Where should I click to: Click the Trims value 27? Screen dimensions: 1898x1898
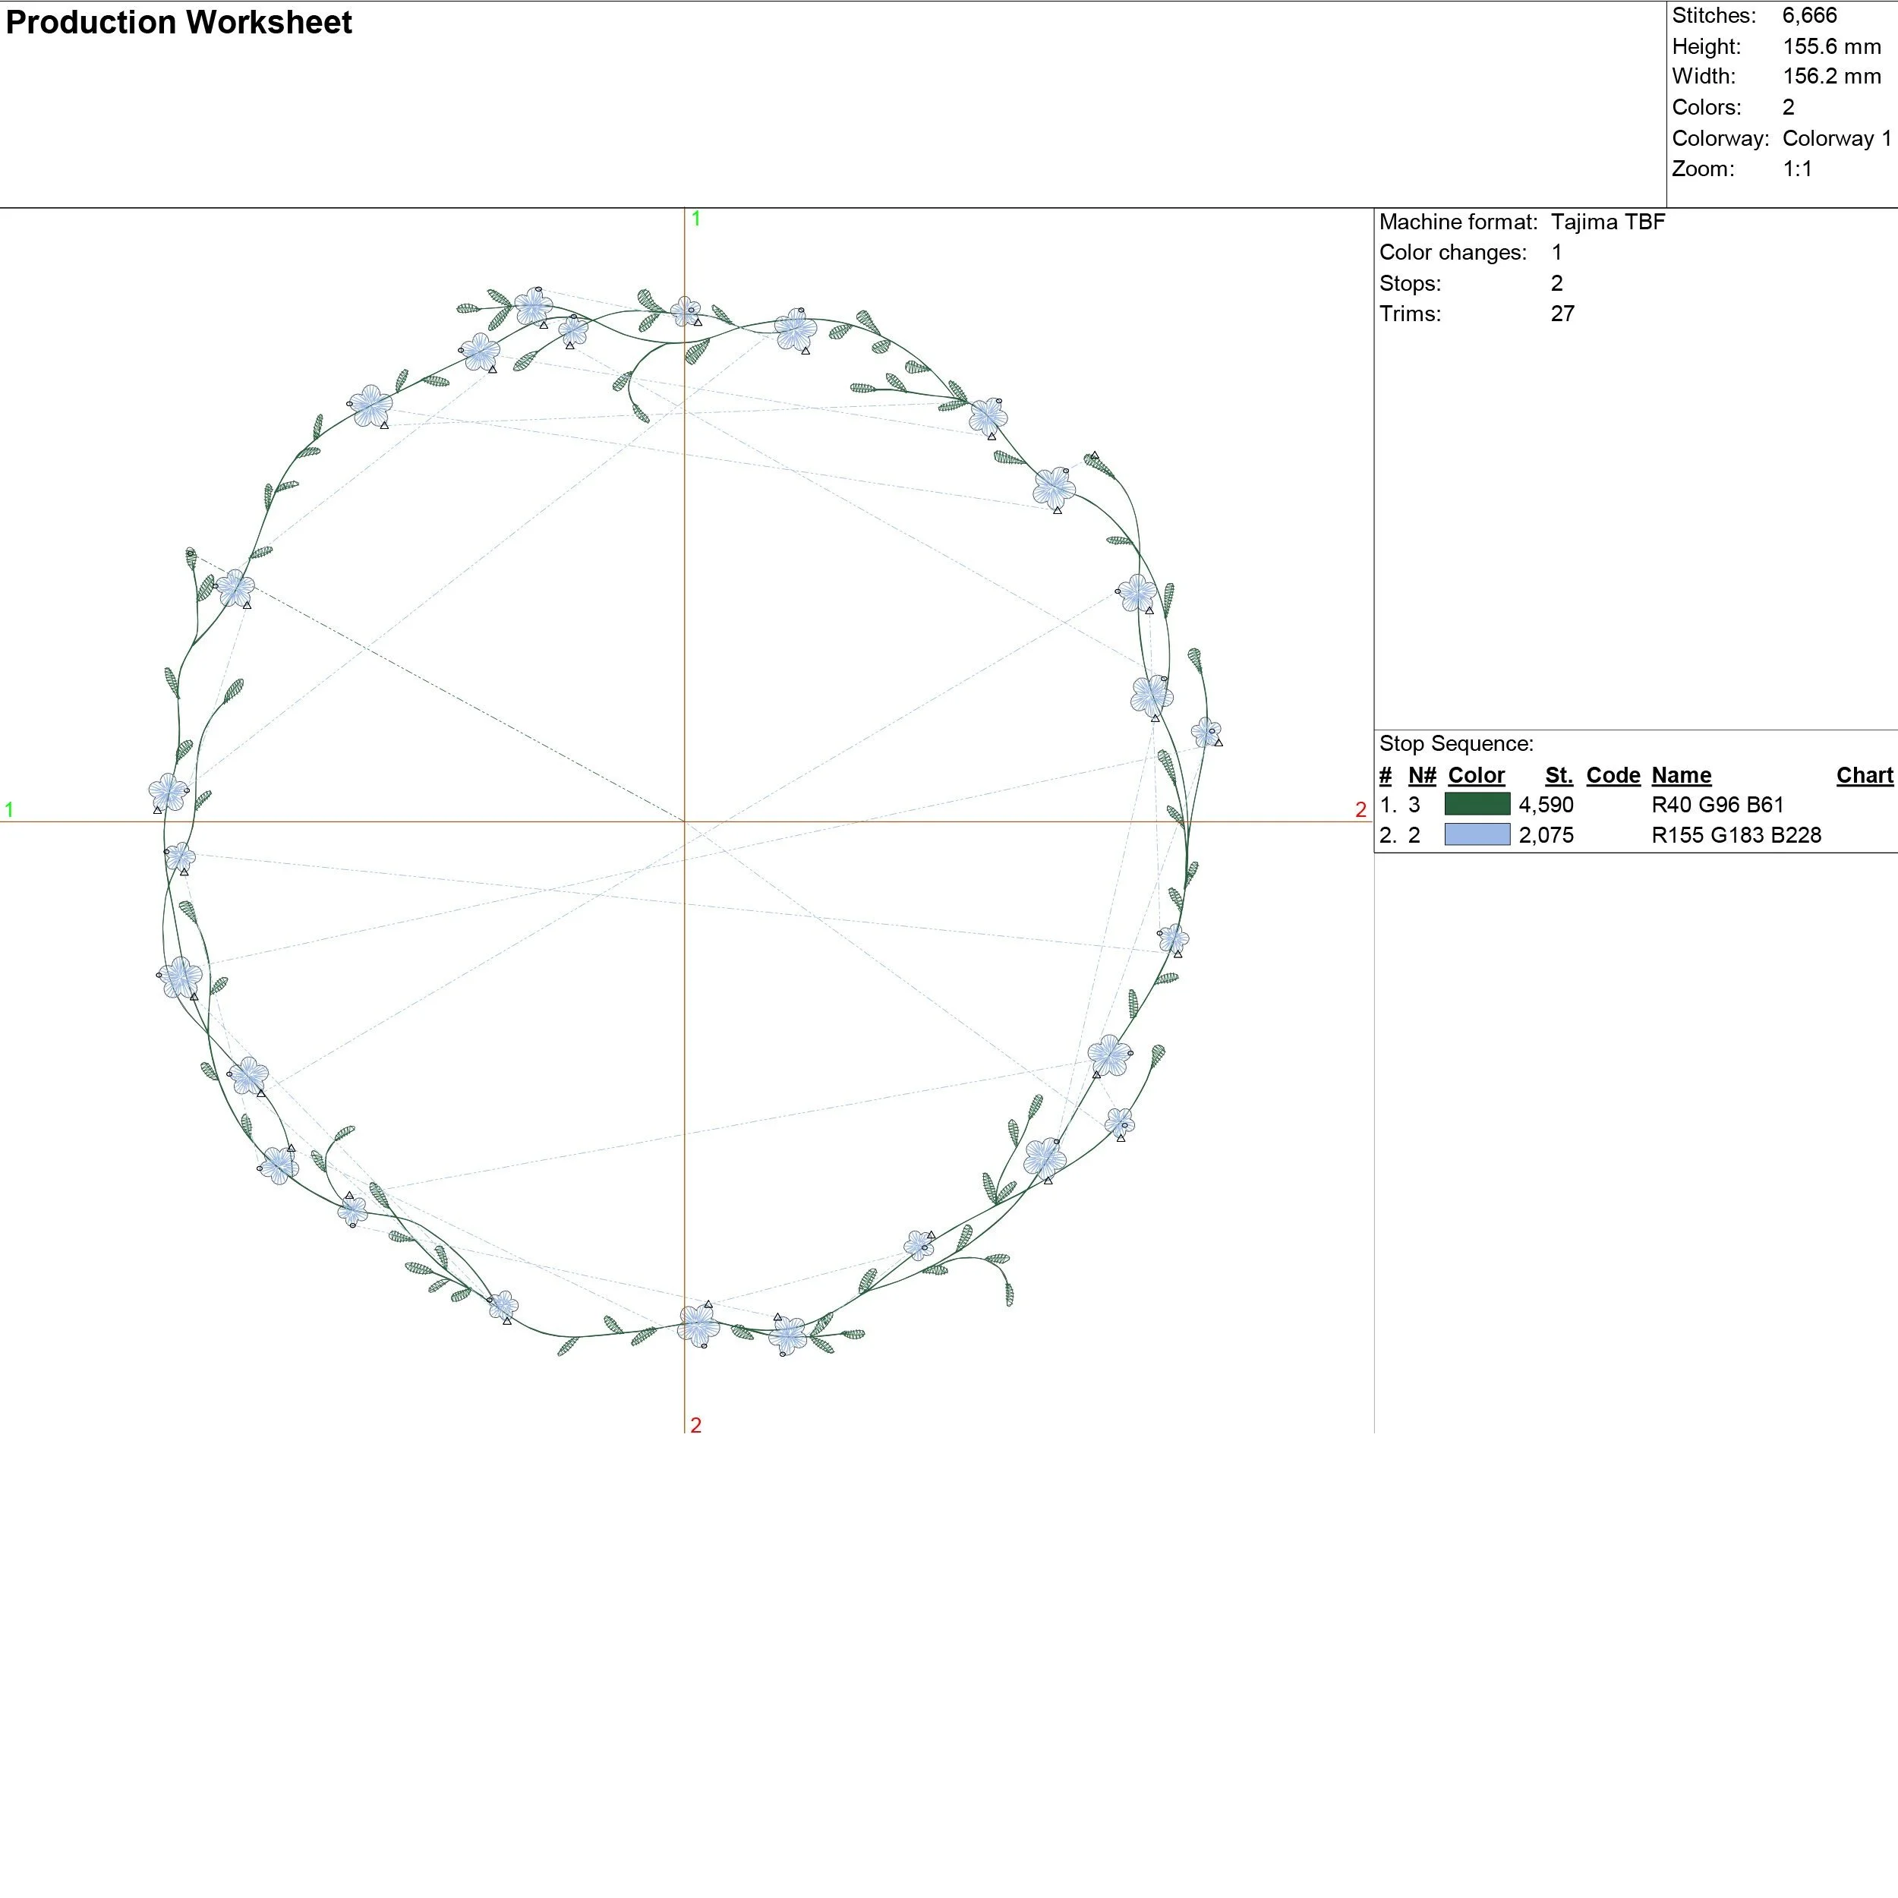coord(1562,314)
